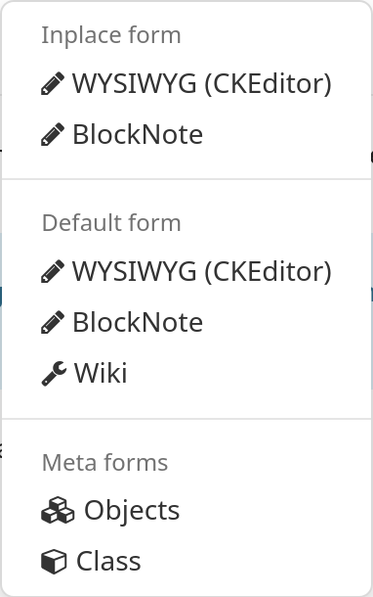Select WYSIWYG (CKEditor) text under Default form
The width and height of the screenshot is (373, 597).
[x=202, y=271]
